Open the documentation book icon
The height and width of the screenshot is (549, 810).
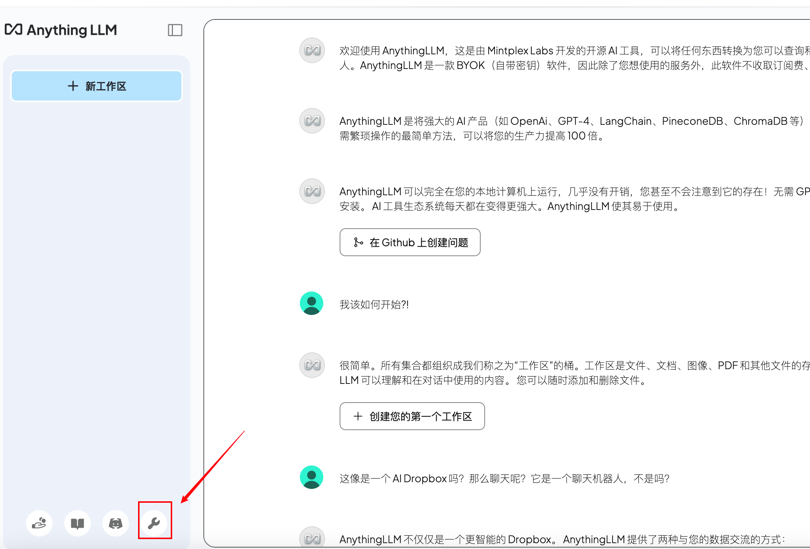(x=77, y=523)
